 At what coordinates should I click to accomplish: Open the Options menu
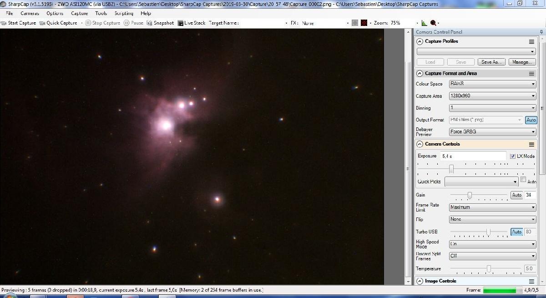click(55, 13)
